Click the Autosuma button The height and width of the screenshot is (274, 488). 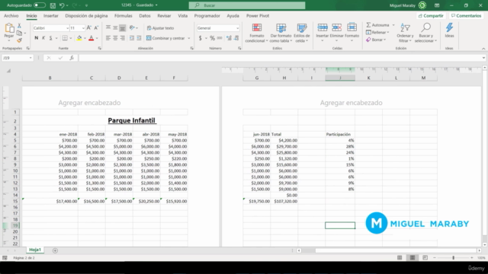click(x=378, y=25)
